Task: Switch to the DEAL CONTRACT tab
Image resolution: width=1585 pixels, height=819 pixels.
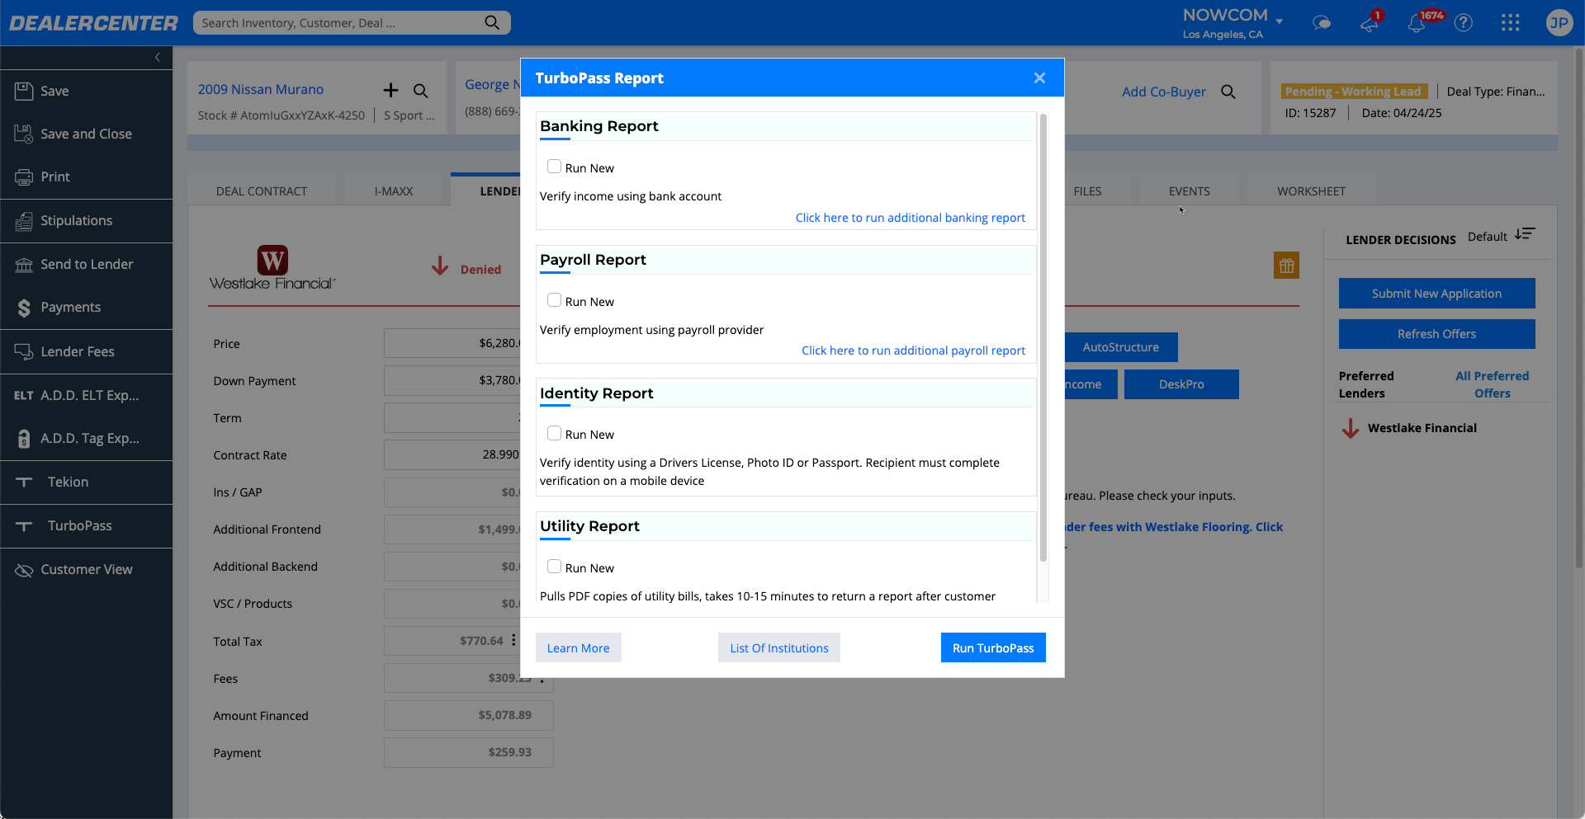Action: 262,191
